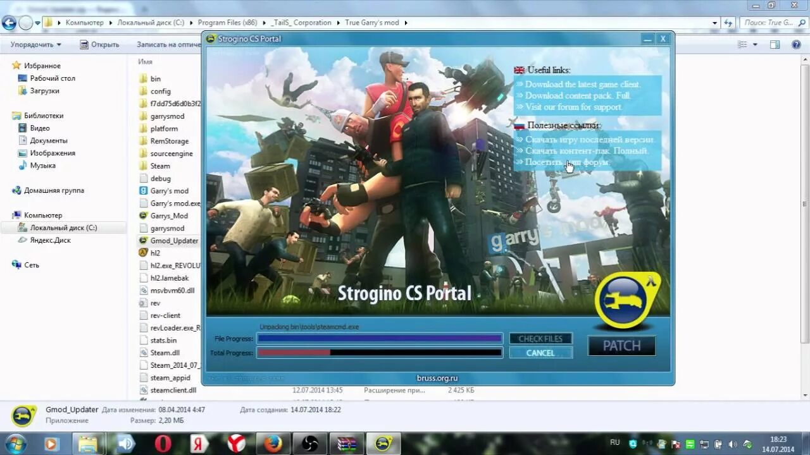Open the recent locations dropdown arrow
The height and width of the screenshot is (455, 810).
(x=37, y=23)
